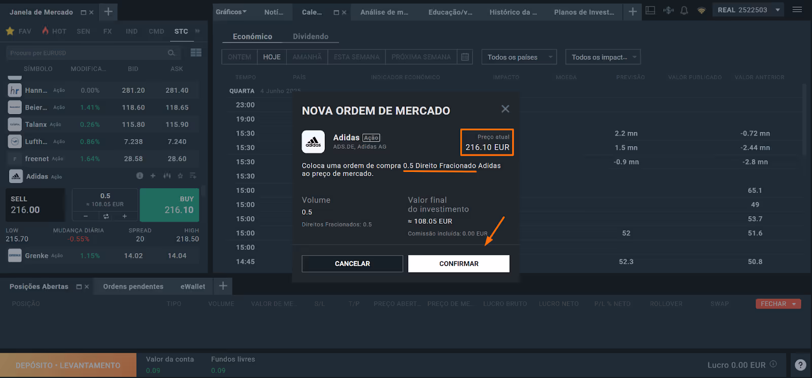Open the layout panels icon
This screenshot has width=812, height=378.
(x=651, y=10)
